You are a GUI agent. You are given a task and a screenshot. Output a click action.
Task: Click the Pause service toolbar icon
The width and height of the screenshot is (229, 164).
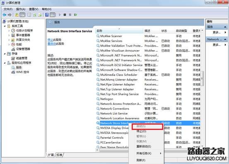(70, 15)
